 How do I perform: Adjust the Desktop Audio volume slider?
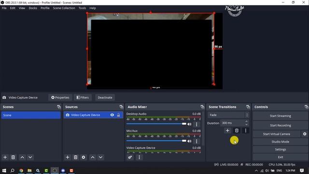pyautogui.click(x=156, y=124)
